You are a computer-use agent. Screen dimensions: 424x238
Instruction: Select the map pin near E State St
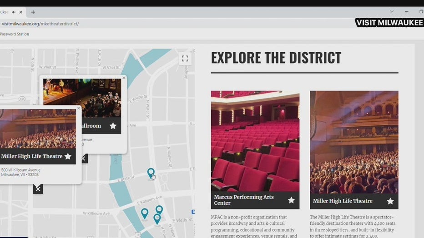click(x=151, y=174)
